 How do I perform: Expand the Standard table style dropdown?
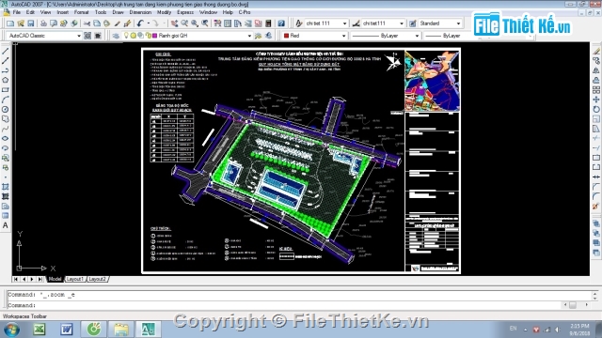pos(458,23)
